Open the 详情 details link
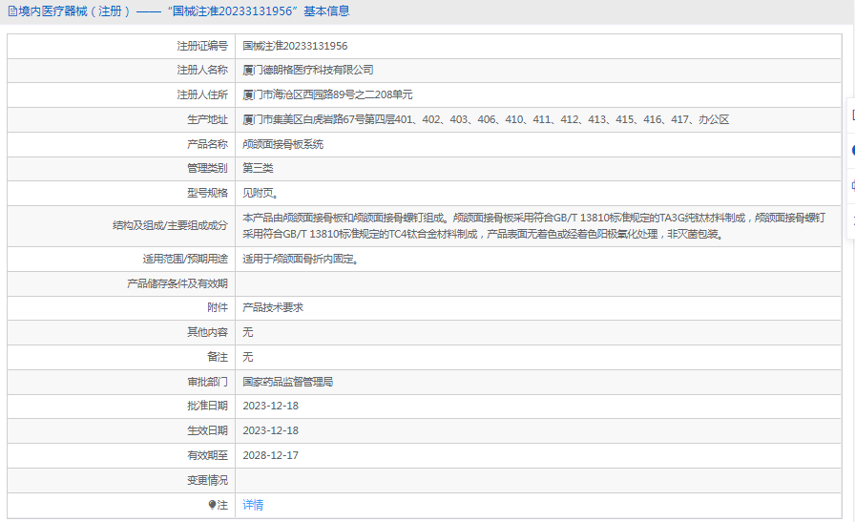 pos(253,505)
